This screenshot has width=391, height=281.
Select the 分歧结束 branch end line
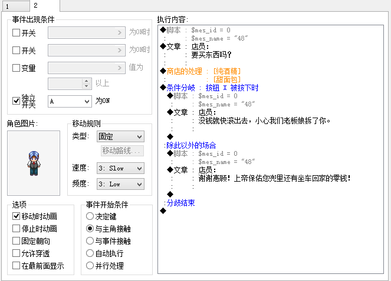click(179, 203)
